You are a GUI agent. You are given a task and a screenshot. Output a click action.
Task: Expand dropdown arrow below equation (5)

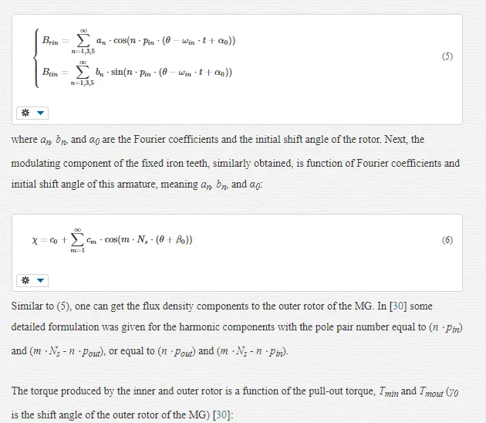pos(40,113)
